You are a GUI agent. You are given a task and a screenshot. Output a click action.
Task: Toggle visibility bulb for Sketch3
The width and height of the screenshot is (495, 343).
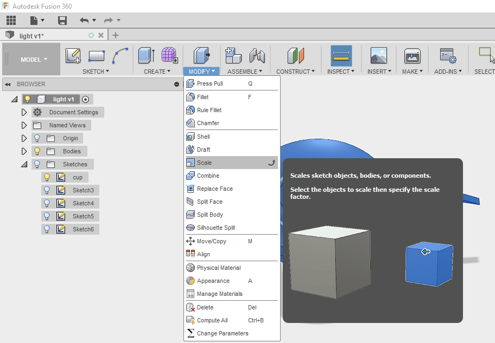(x=47, y=190)
